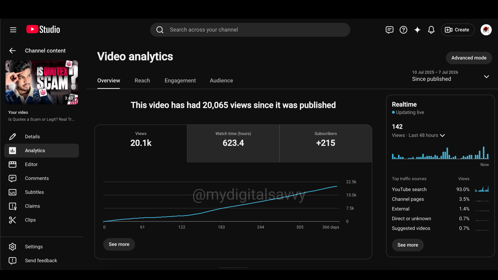This screenshot has width=498, height=280.
Task: Click the search magnifier icon
Action: (x=160, y=30)
